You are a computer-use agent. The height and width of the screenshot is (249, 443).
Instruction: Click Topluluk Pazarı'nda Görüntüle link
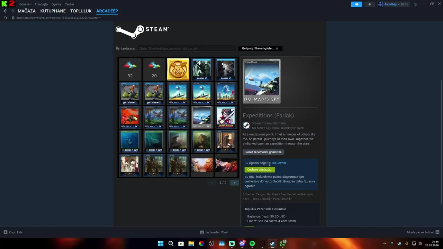tap(265, 209)
